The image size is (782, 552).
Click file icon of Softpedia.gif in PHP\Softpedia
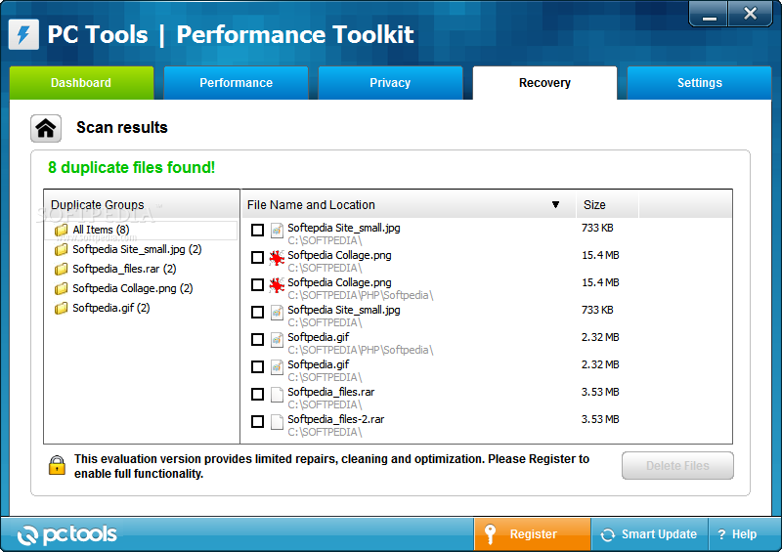[x=277, y=340]
